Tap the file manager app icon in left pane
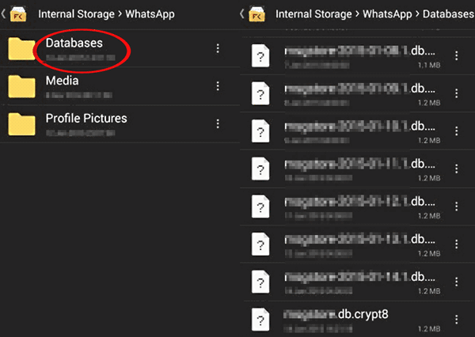Viewport: 475px width, 337px height. pyautogui.click(x=20, y=14)
